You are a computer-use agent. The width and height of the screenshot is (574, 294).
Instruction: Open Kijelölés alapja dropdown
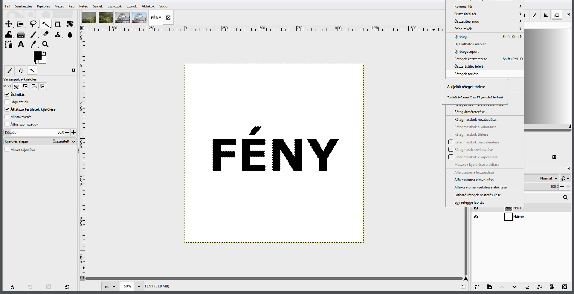pyautogui.click(x=40, y=141)
